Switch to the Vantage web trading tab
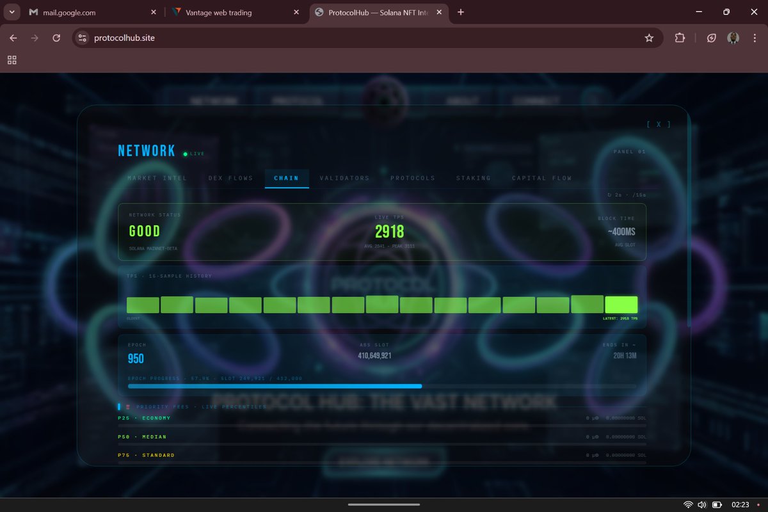768x512 pixels. (x=234, y=12)
